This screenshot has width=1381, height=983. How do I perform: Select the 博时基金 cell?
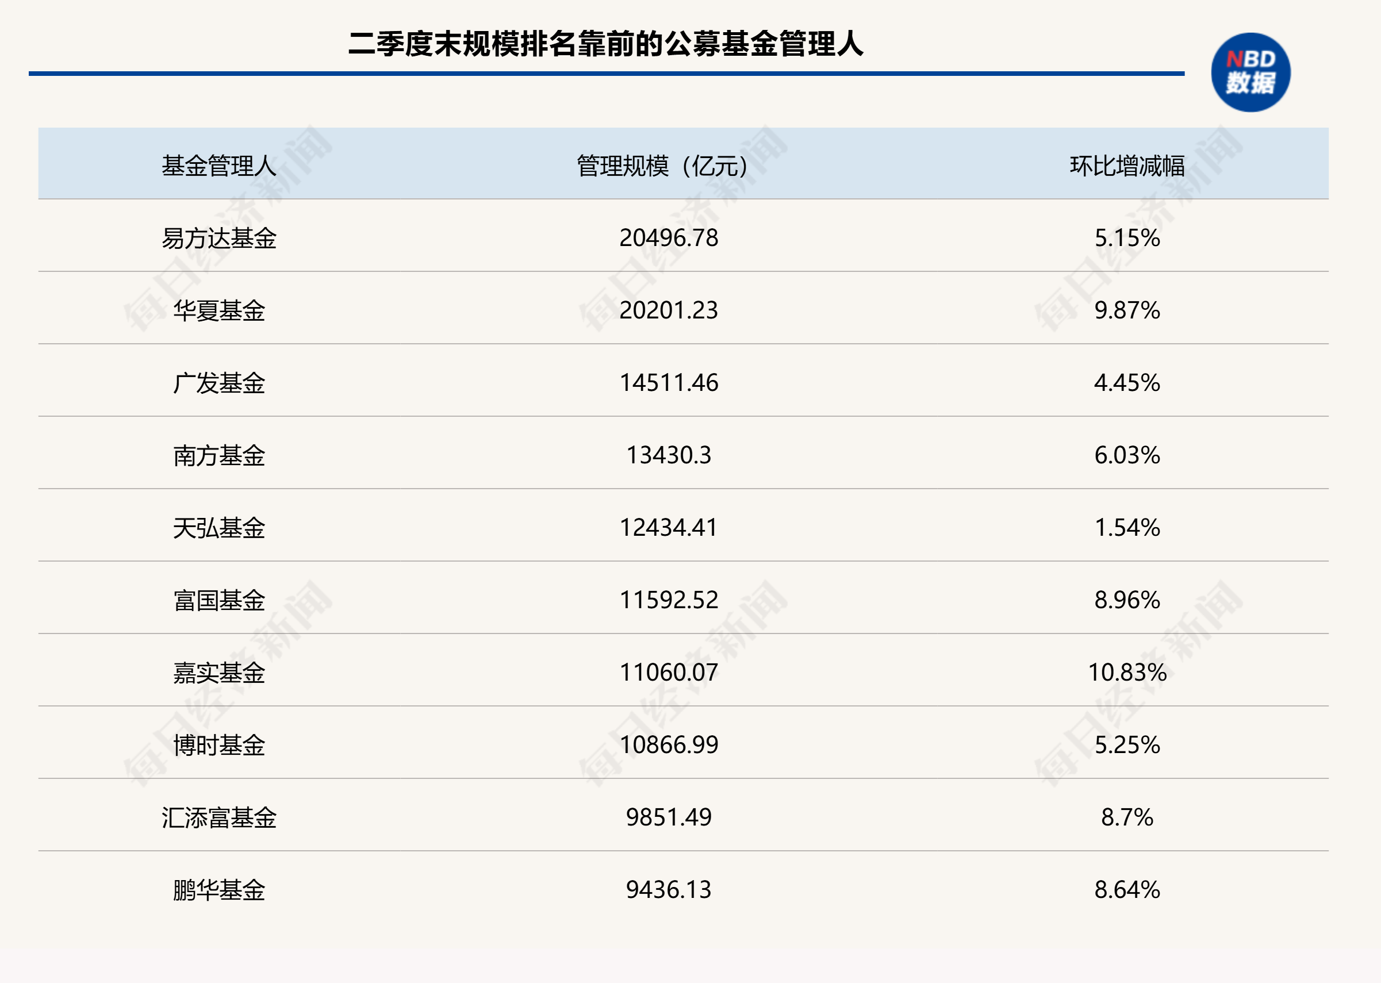click(x=218, y=745)
